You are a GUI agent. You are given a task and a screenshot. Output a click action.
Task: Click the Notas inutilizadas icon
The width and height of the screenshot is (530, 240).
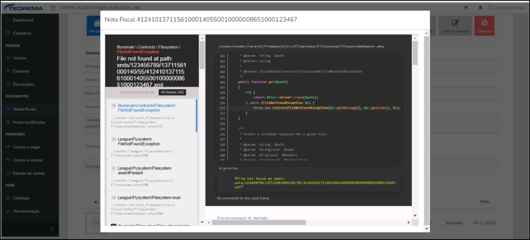coord(8,122)
